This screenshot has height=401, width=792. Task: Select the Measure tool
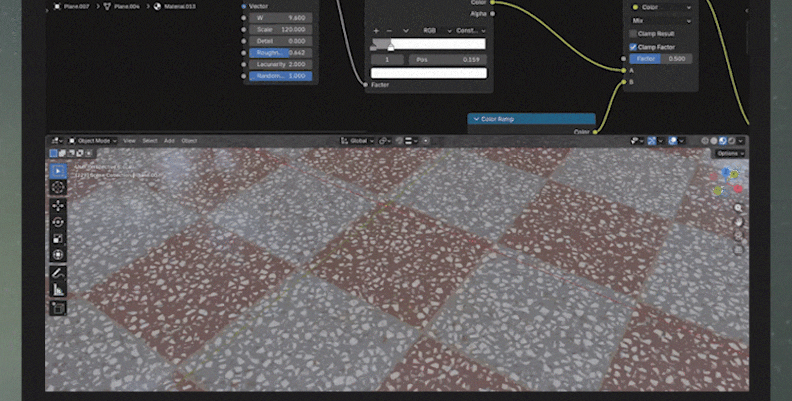58,290
